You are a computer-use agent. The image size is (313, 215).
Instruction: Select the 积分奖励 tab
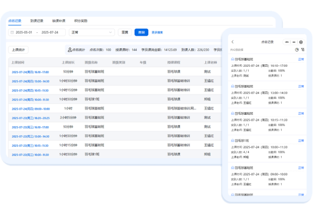81,20
